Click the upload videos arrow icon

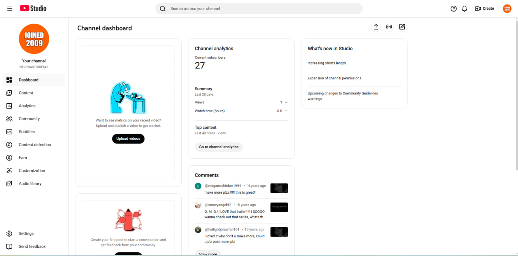[x=376, y=27]
